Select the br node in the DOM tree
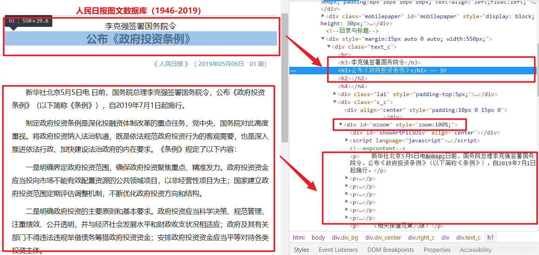539x255 pixels. click(344, 55)
